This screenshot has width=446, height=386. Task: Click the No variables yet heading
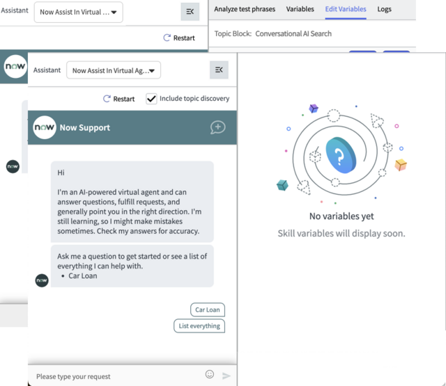341,216
